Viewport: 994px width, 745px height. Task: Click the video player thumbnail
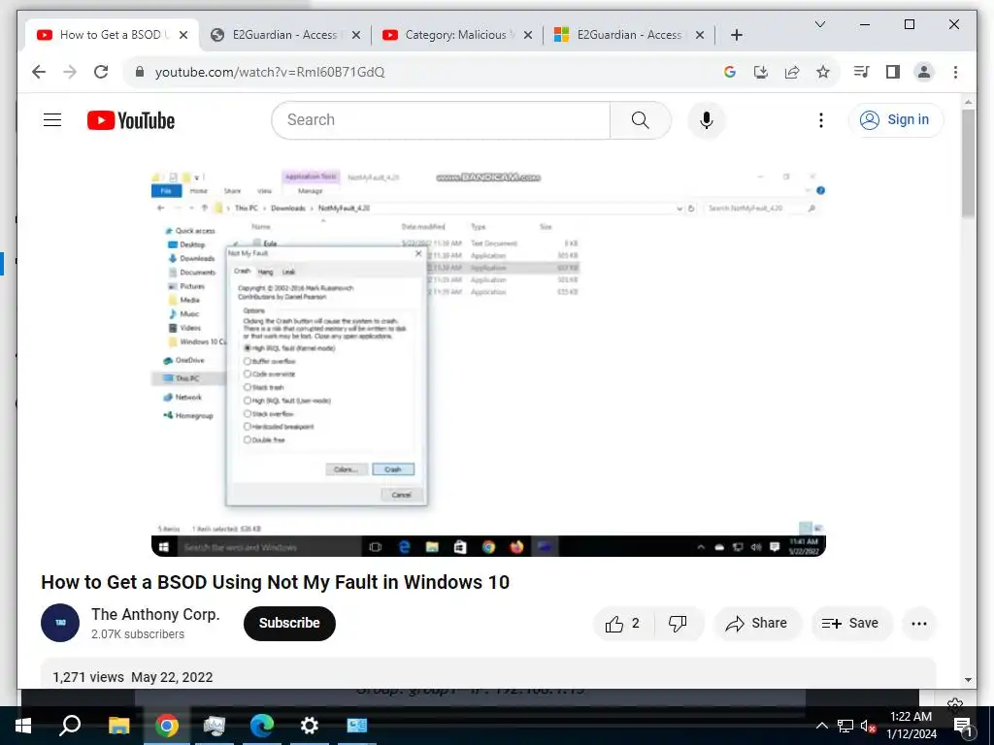coord(488,363)
